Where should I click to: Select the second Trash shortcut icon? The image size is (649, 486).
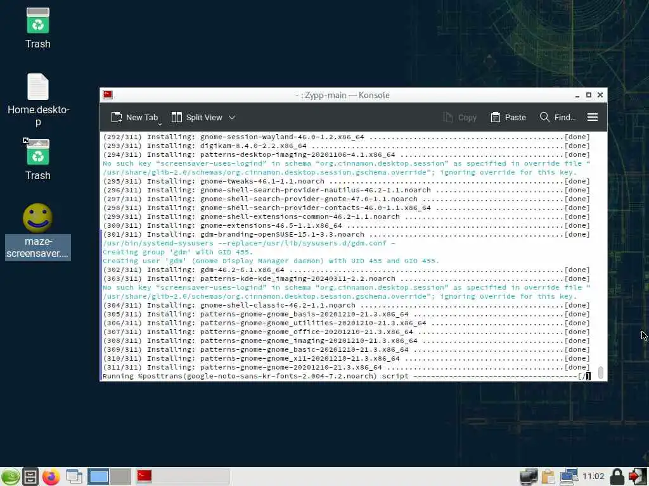click(37, 159)
